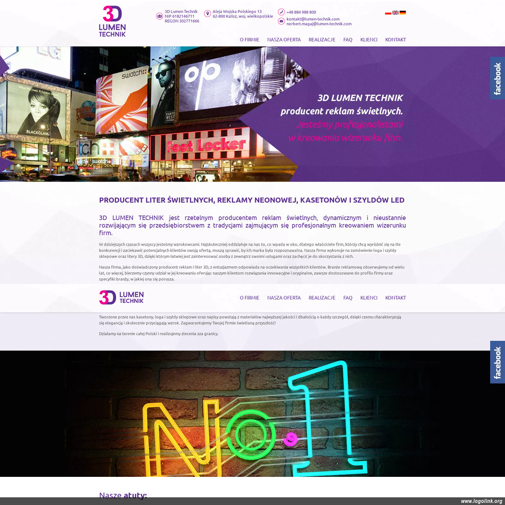Click the paragraph starting 'Tworzone przez nas kasetony'

[250, 320]
